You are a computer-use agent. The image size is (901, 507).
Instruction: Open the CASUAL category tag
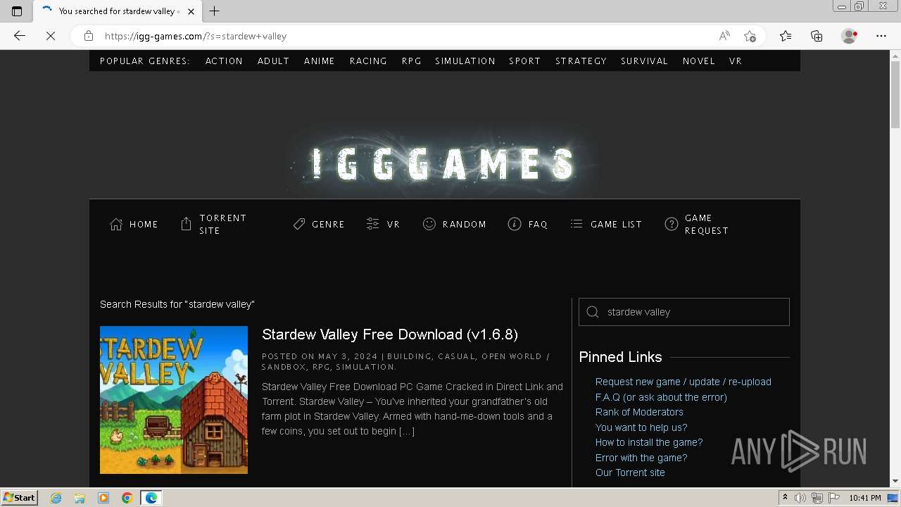(x=456, y=356)
